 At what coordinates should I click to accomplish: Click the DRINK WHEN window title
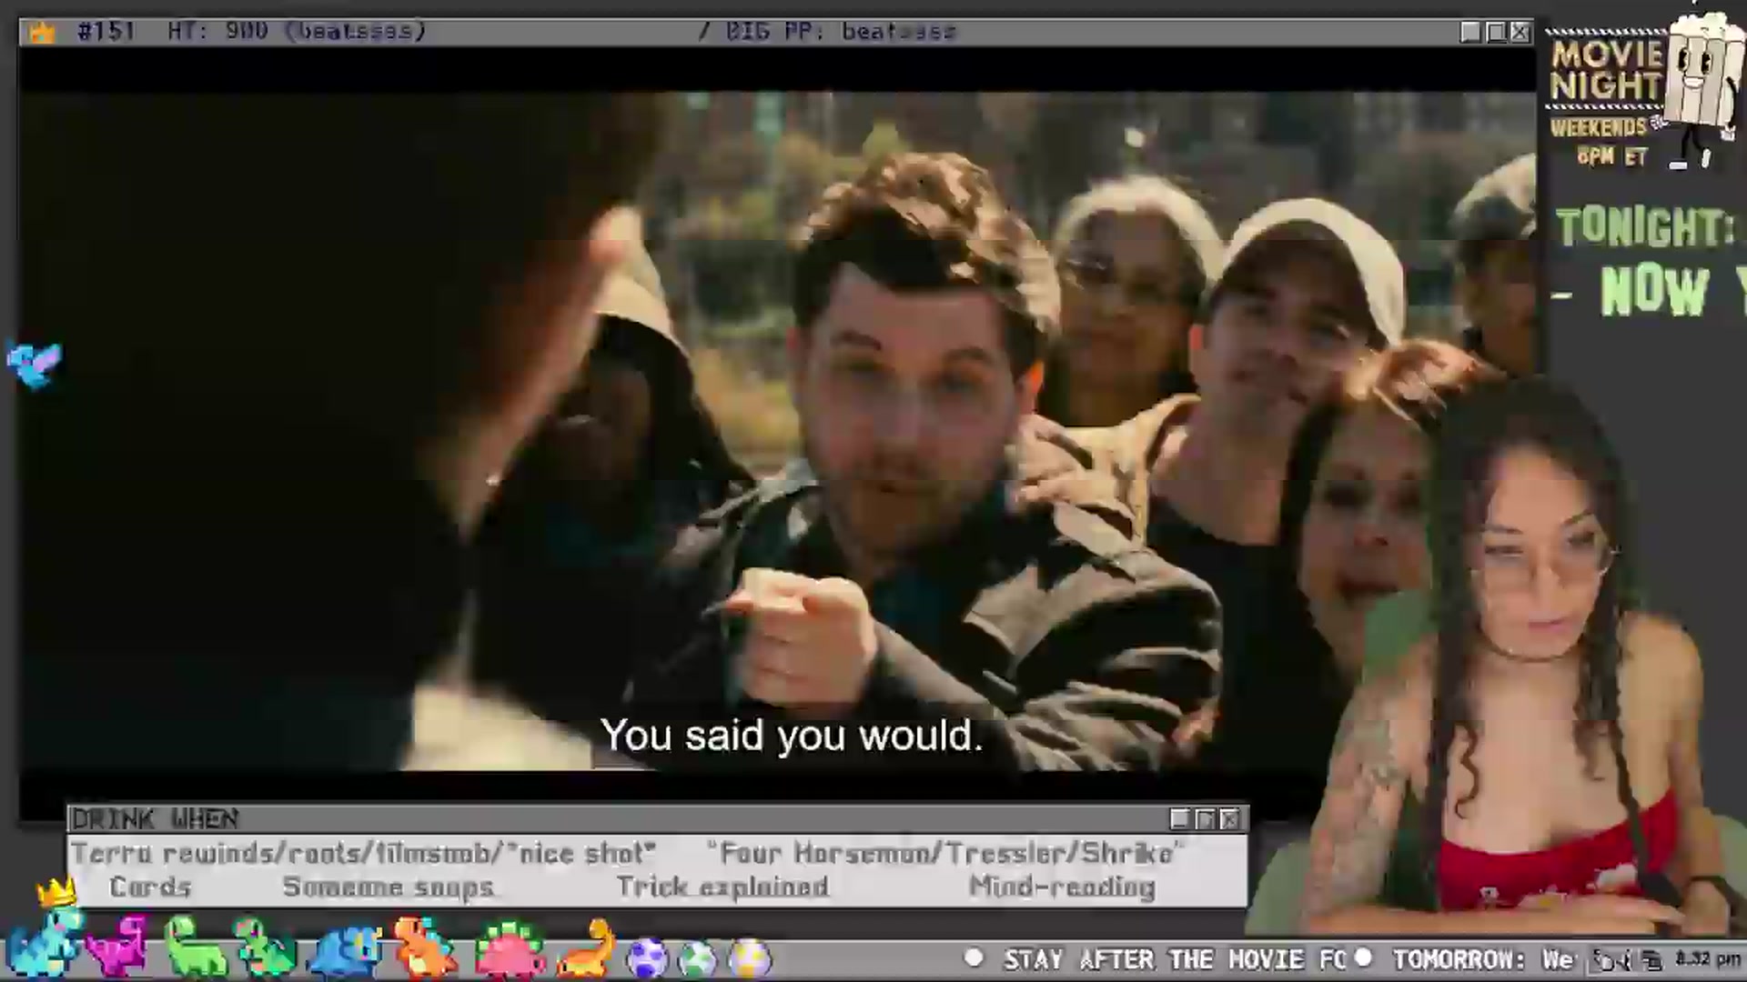[x=155, y=819]
